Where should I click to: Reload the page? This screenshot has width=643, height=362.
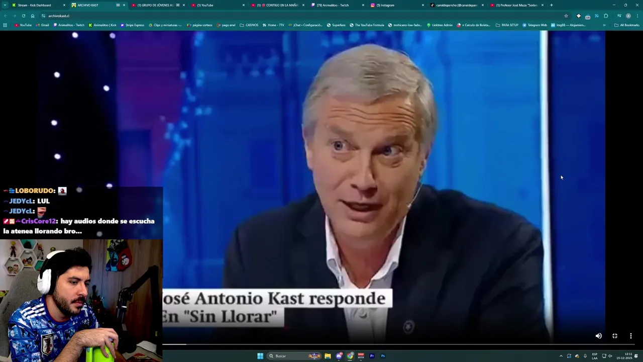coord(23,16)
